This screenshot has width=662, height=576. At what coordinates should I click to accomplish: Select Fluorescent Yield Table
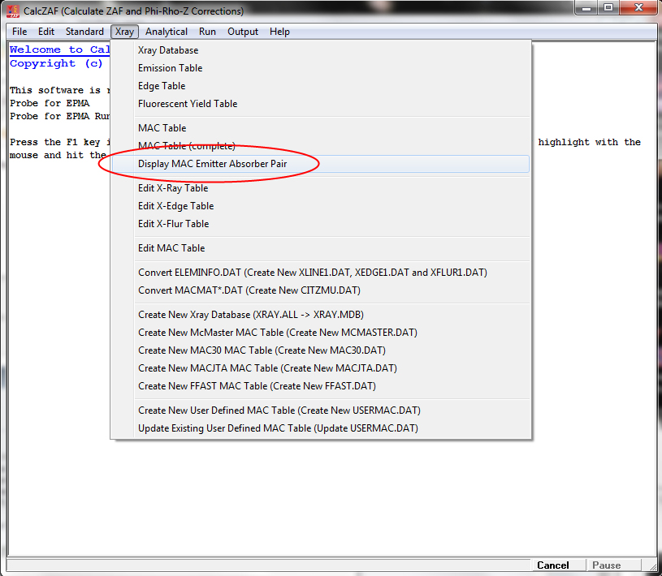pyautogui.click(x=188, y=104)
